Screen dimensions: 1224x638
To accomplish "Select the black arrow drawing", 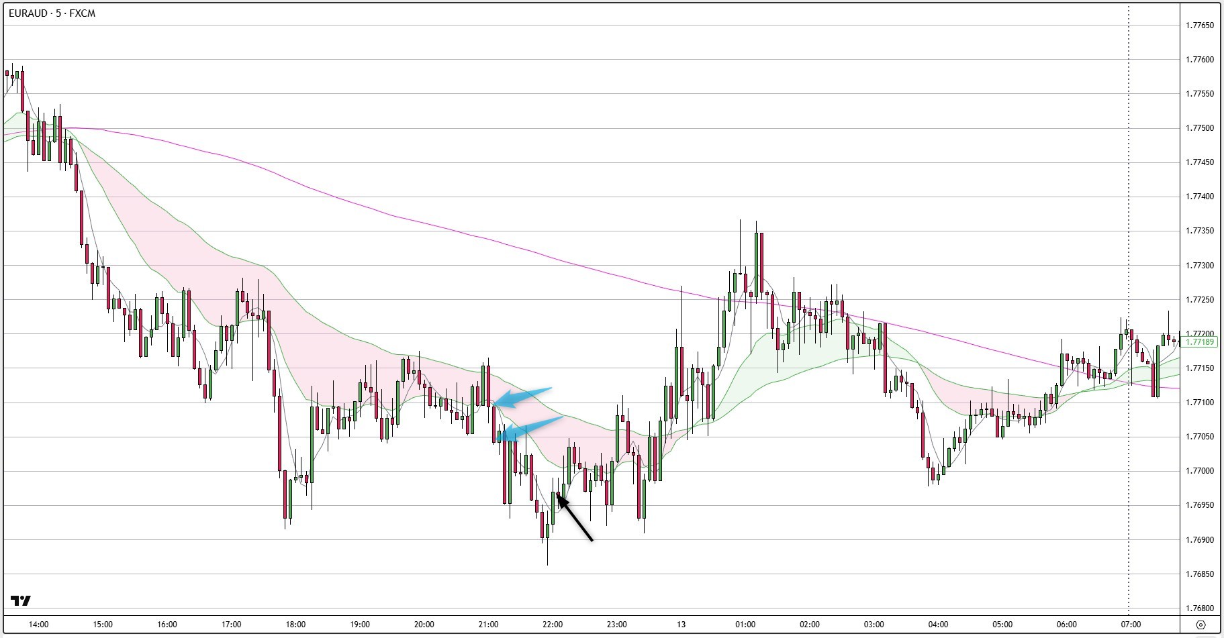I will [x=575, y=518].
